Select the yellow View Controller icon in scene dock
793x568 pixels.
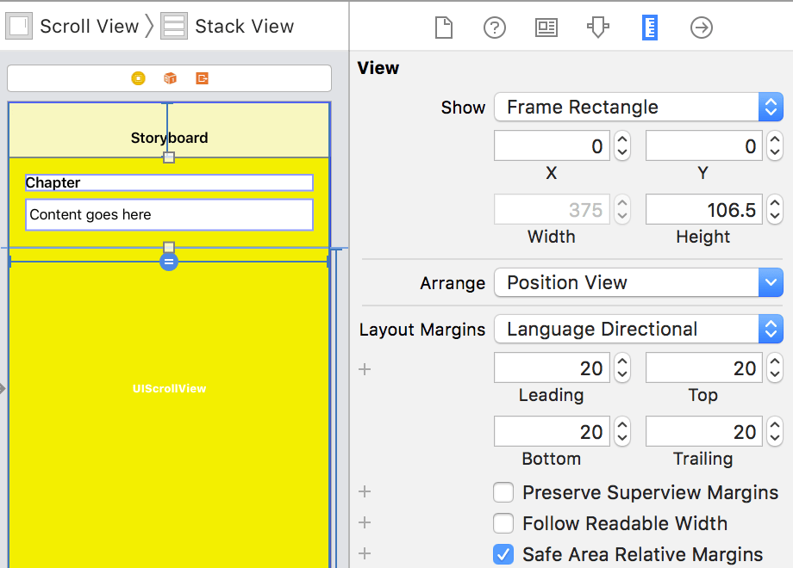[x=138, y=77]
